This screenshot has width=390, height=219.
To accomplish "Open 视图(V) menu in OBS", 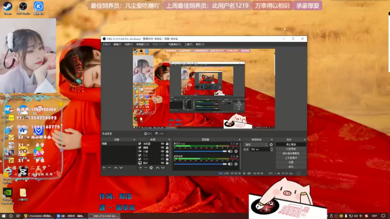I will coord(129,44).
